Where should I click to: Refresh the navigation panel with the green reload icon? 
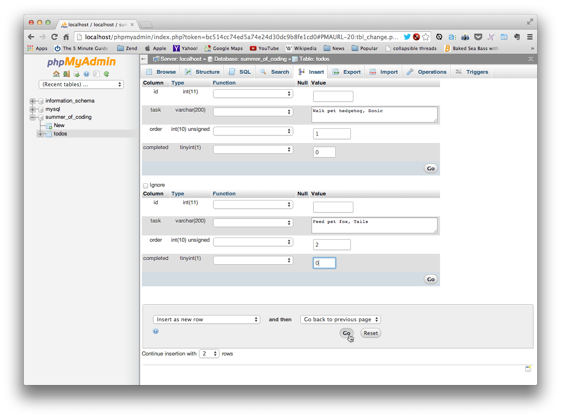pyautogui.click(x=106, y=74)
